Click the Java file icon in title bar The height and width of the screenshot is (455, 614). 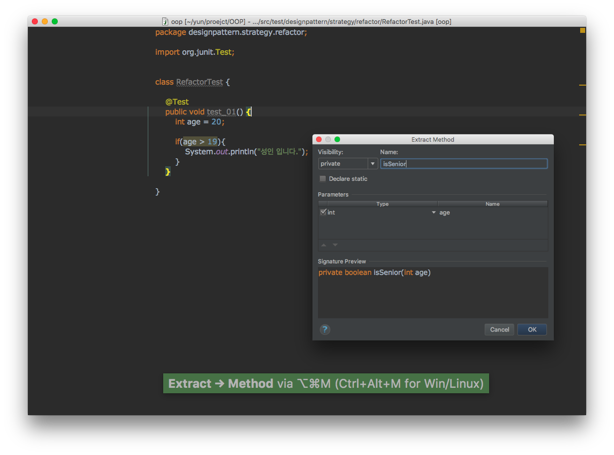(x=165, y=21)
